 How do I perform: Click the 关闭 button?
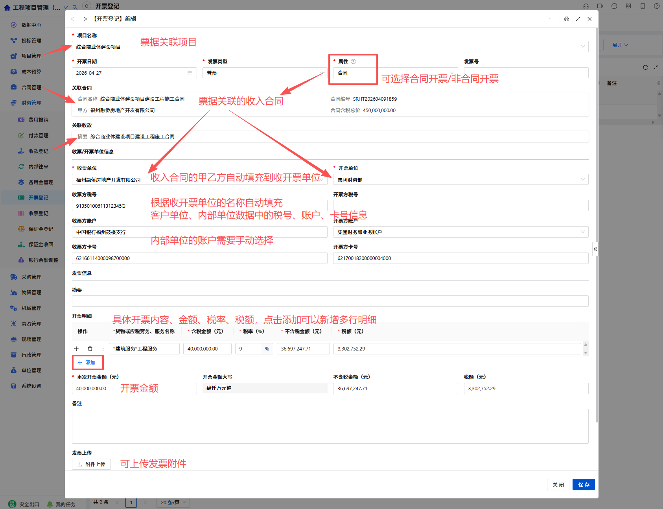click(558, 485)
